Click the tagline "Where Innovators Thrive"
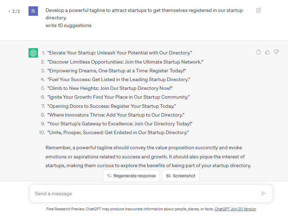The width and height of the screenshot is (288, 217). pos(116,115)
